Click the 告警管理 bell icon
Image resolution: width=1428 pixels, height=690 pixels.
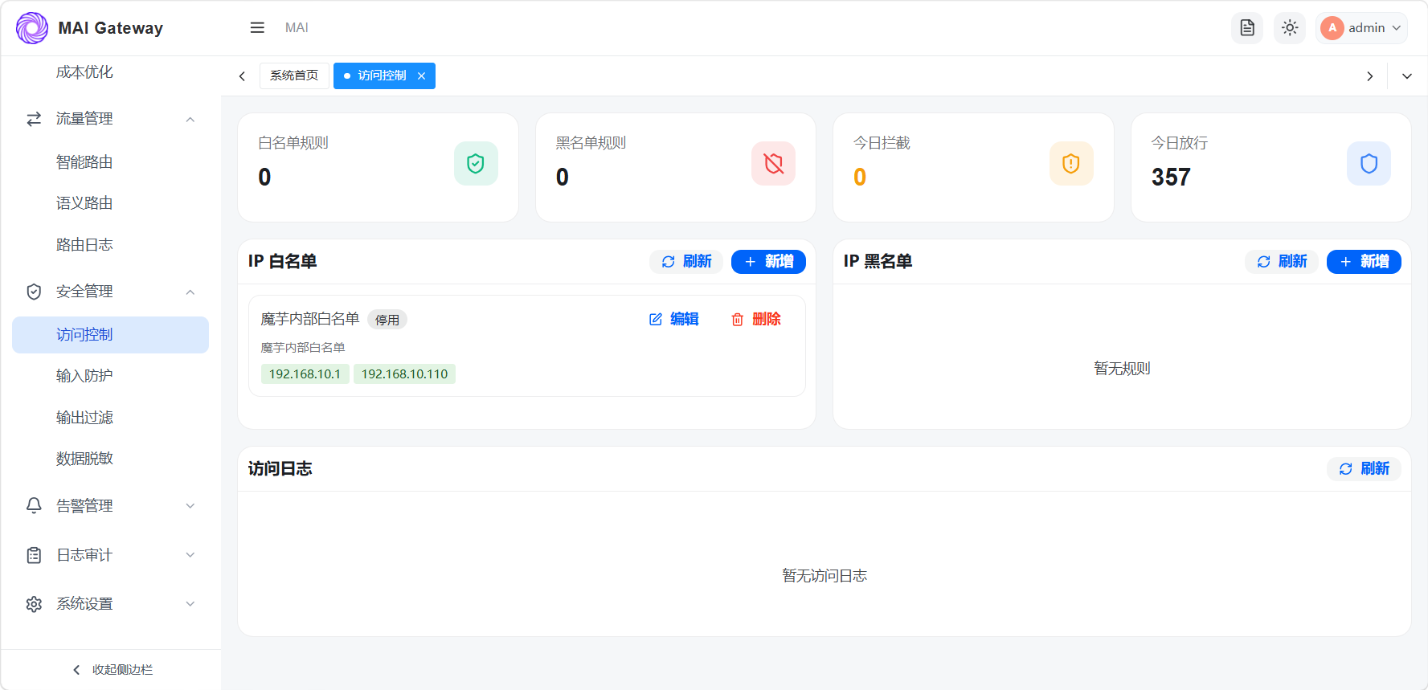point(34,506)
